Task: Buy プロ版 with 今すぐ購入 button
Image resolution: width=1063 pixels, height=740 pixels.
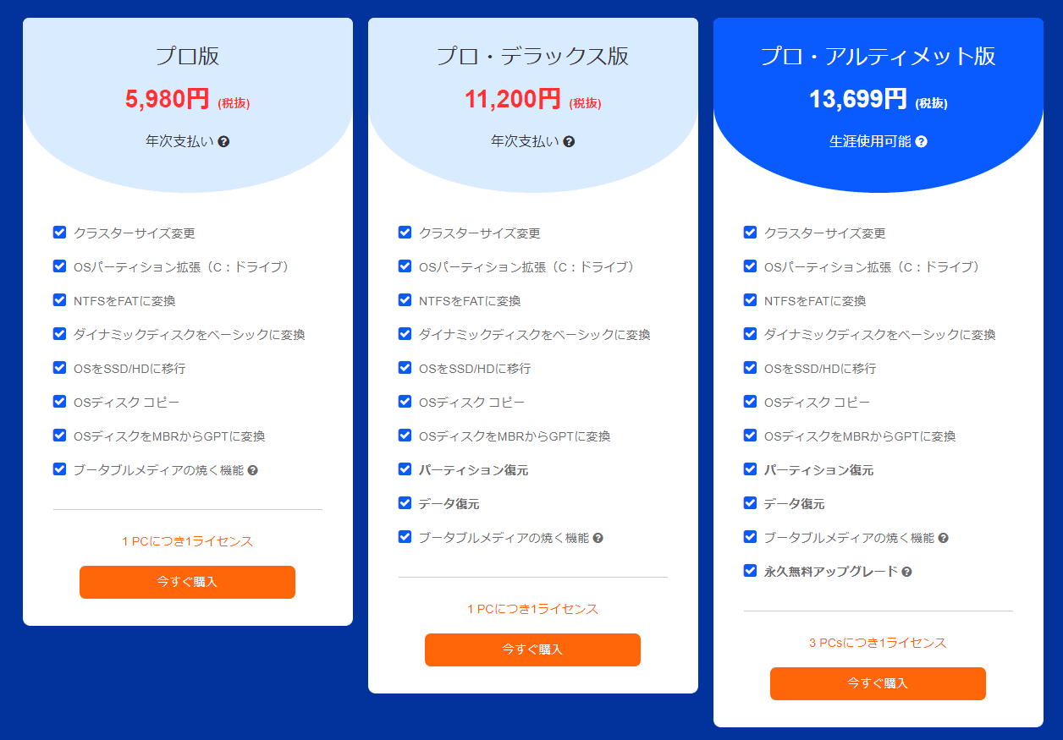Action: coord(187,582)
